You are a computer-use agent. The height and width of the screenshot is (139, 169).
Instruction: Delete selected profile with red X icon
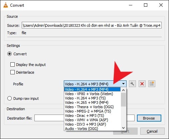[142, 84]
